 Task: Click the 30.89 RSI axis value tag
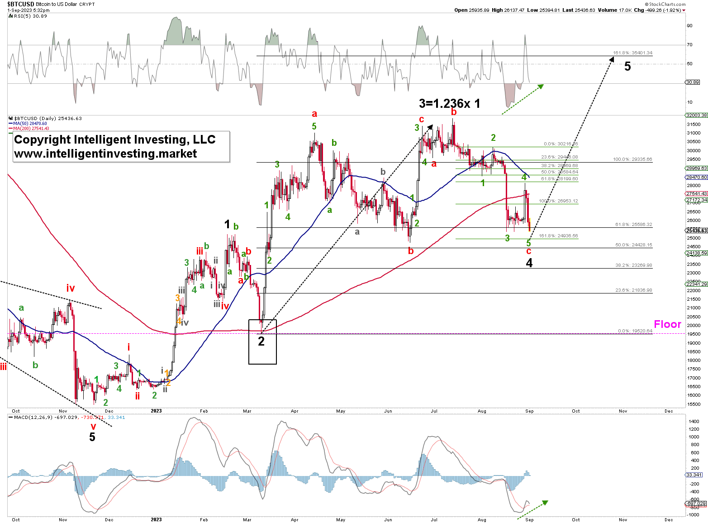(x=693, y=82)
